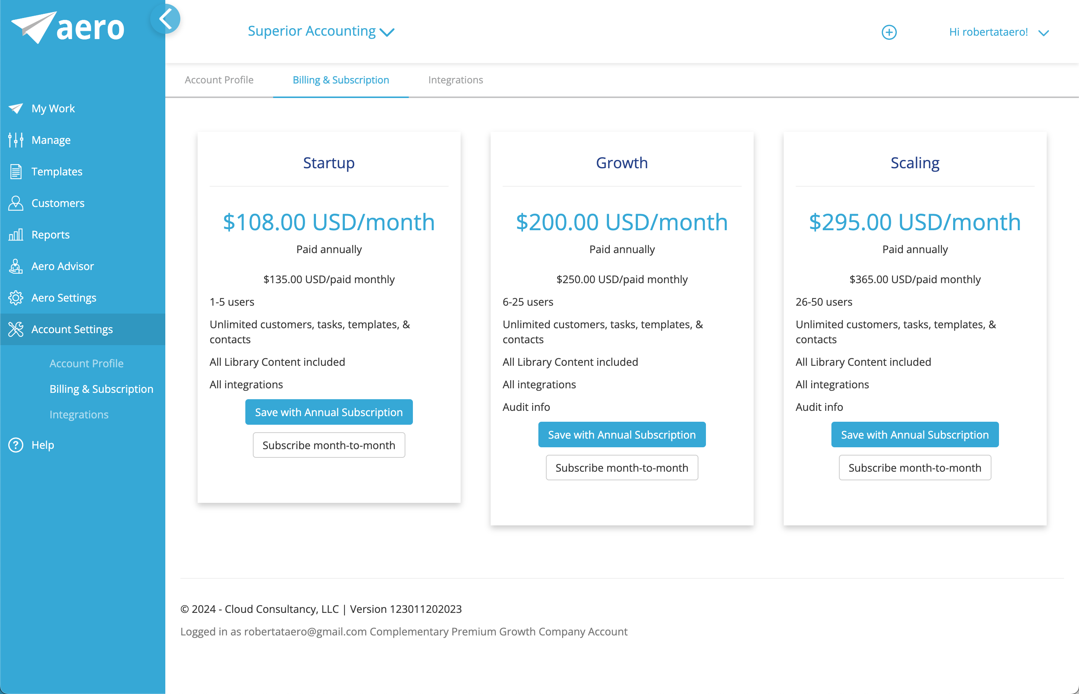Image resolution: width=1079 pixels, height=694 pixels.
Task: Click the Aero Settings gear icon
Action: [x=15, y=298]
